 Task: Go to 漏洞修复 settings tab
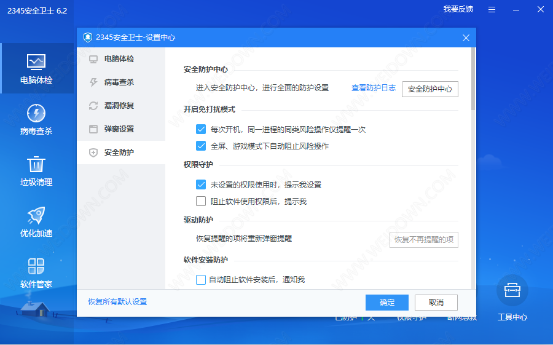[x=119, y=106]
